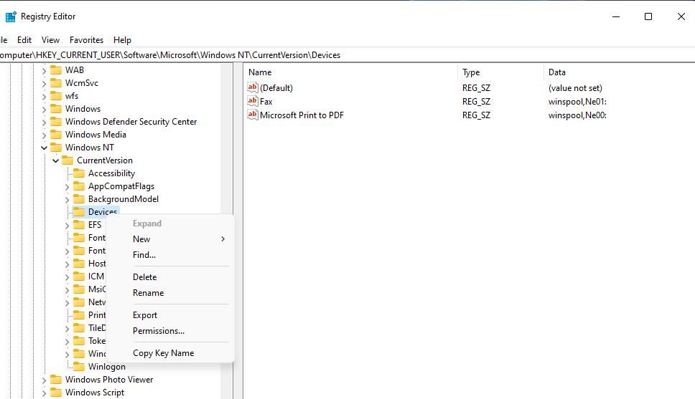Select the Winlogon key label
The image size is (695, 399).
point(107,366)
